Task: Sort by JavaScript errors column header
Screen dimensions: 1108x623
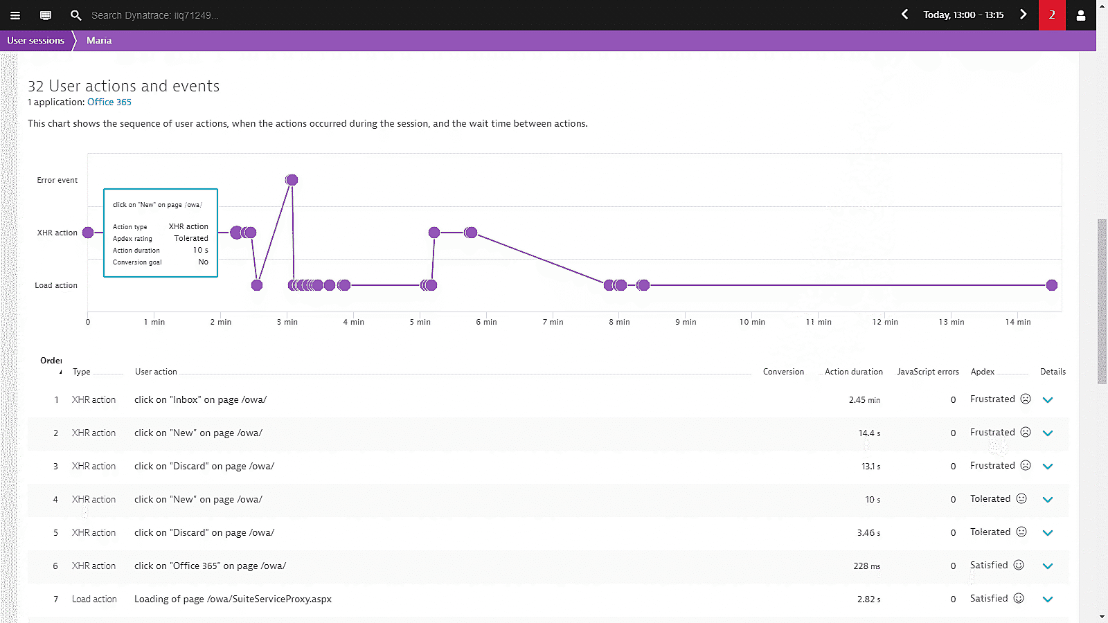Action: click(928, 372)
